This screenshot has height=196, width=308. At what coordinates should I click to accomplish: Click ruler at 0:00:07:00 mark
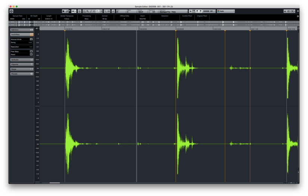pyautogui.click(x=106, y=29)
